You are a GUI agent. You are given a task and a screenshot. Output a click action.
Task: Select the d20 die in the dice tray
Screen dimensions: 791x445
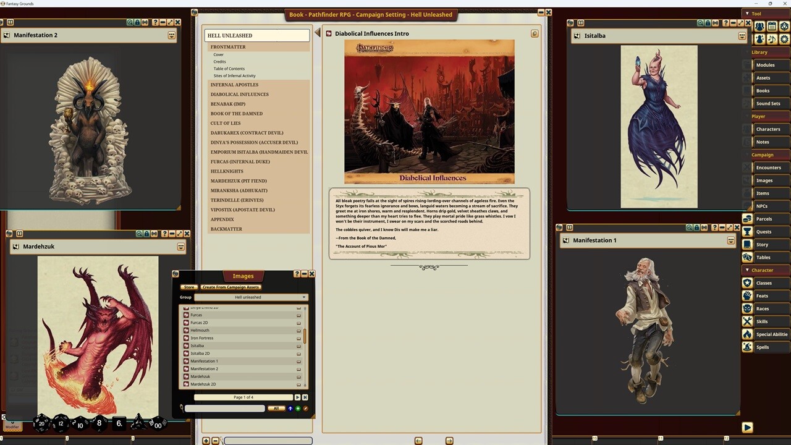[41, 424]
